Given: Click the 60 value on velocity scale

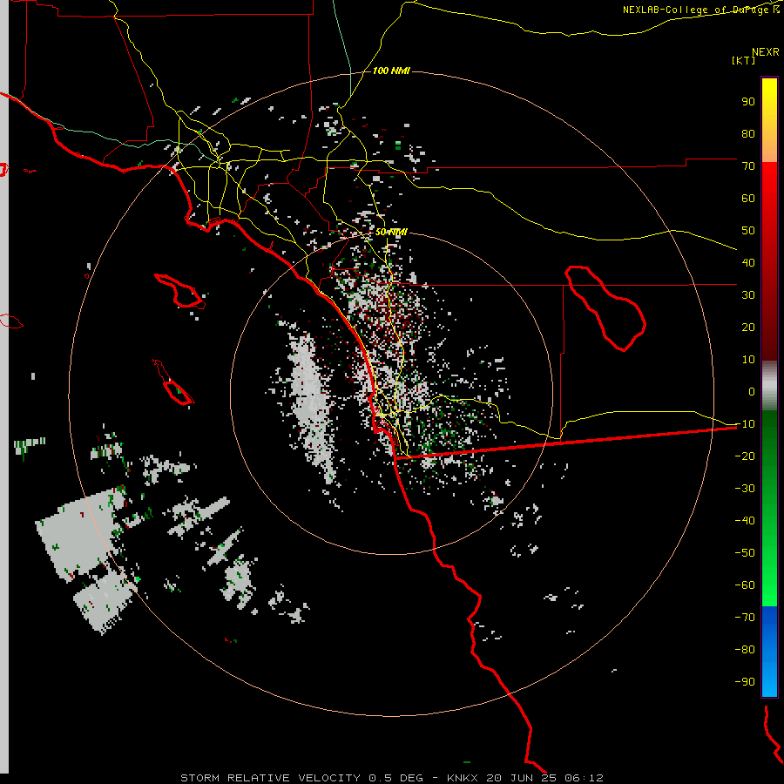Looking at the screenshot, I should (748, 198).
